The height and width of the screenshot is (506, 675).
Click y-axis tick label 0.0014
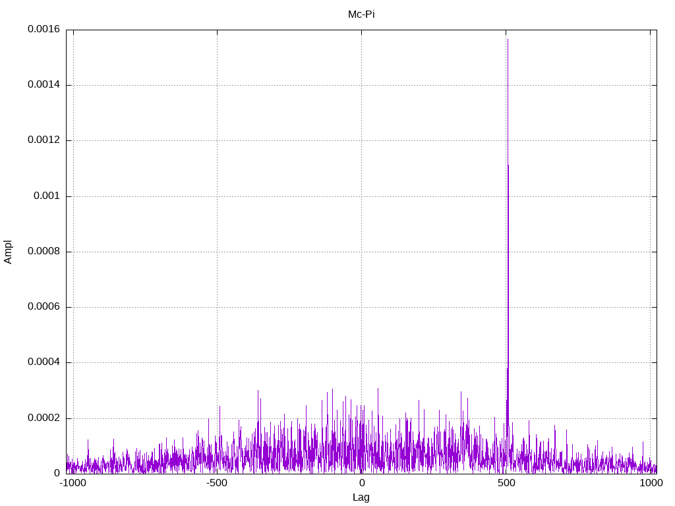[44, 84]
